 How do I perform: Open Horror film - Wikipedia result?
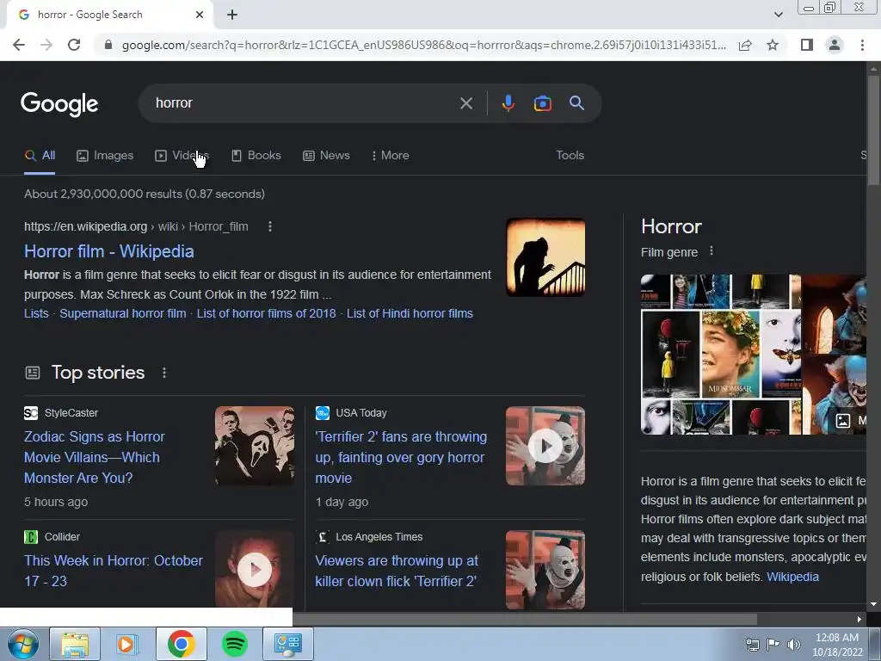pos(109,251)
